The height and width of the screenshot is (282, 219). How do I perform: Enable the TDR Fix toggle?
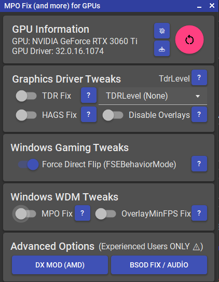(x=26, y=96)
